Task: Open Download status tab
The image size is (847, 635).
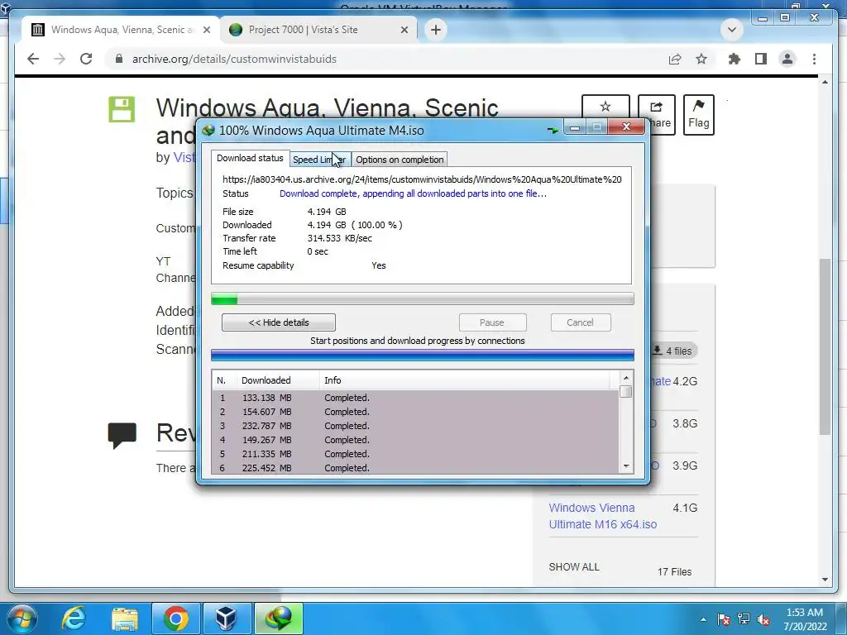Action: [250, 158]
